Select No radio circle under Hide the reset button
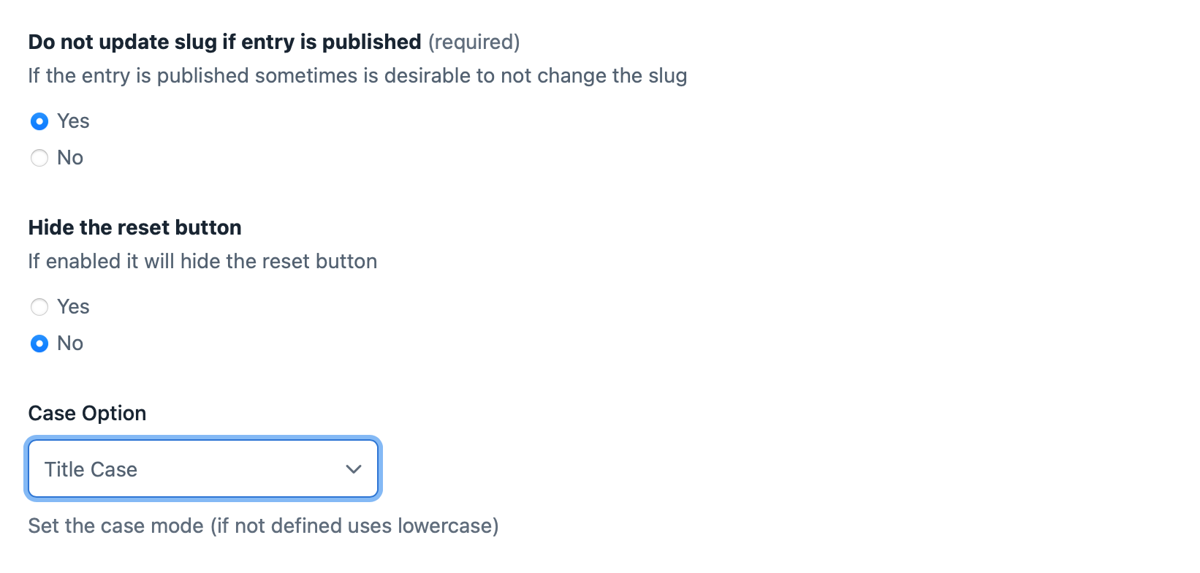This screenshot has height=573, width=1200. (39, 344)
